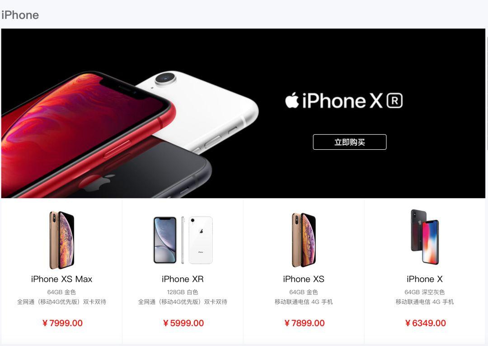Click the ¥5999.00 price of iPhone XR
The height and width of the screenshot is (346, 488).
(183, 323)
